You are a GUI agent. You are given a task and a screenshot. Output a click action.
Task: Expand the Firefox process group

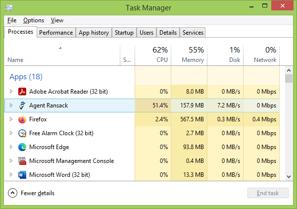coord(11,119)
